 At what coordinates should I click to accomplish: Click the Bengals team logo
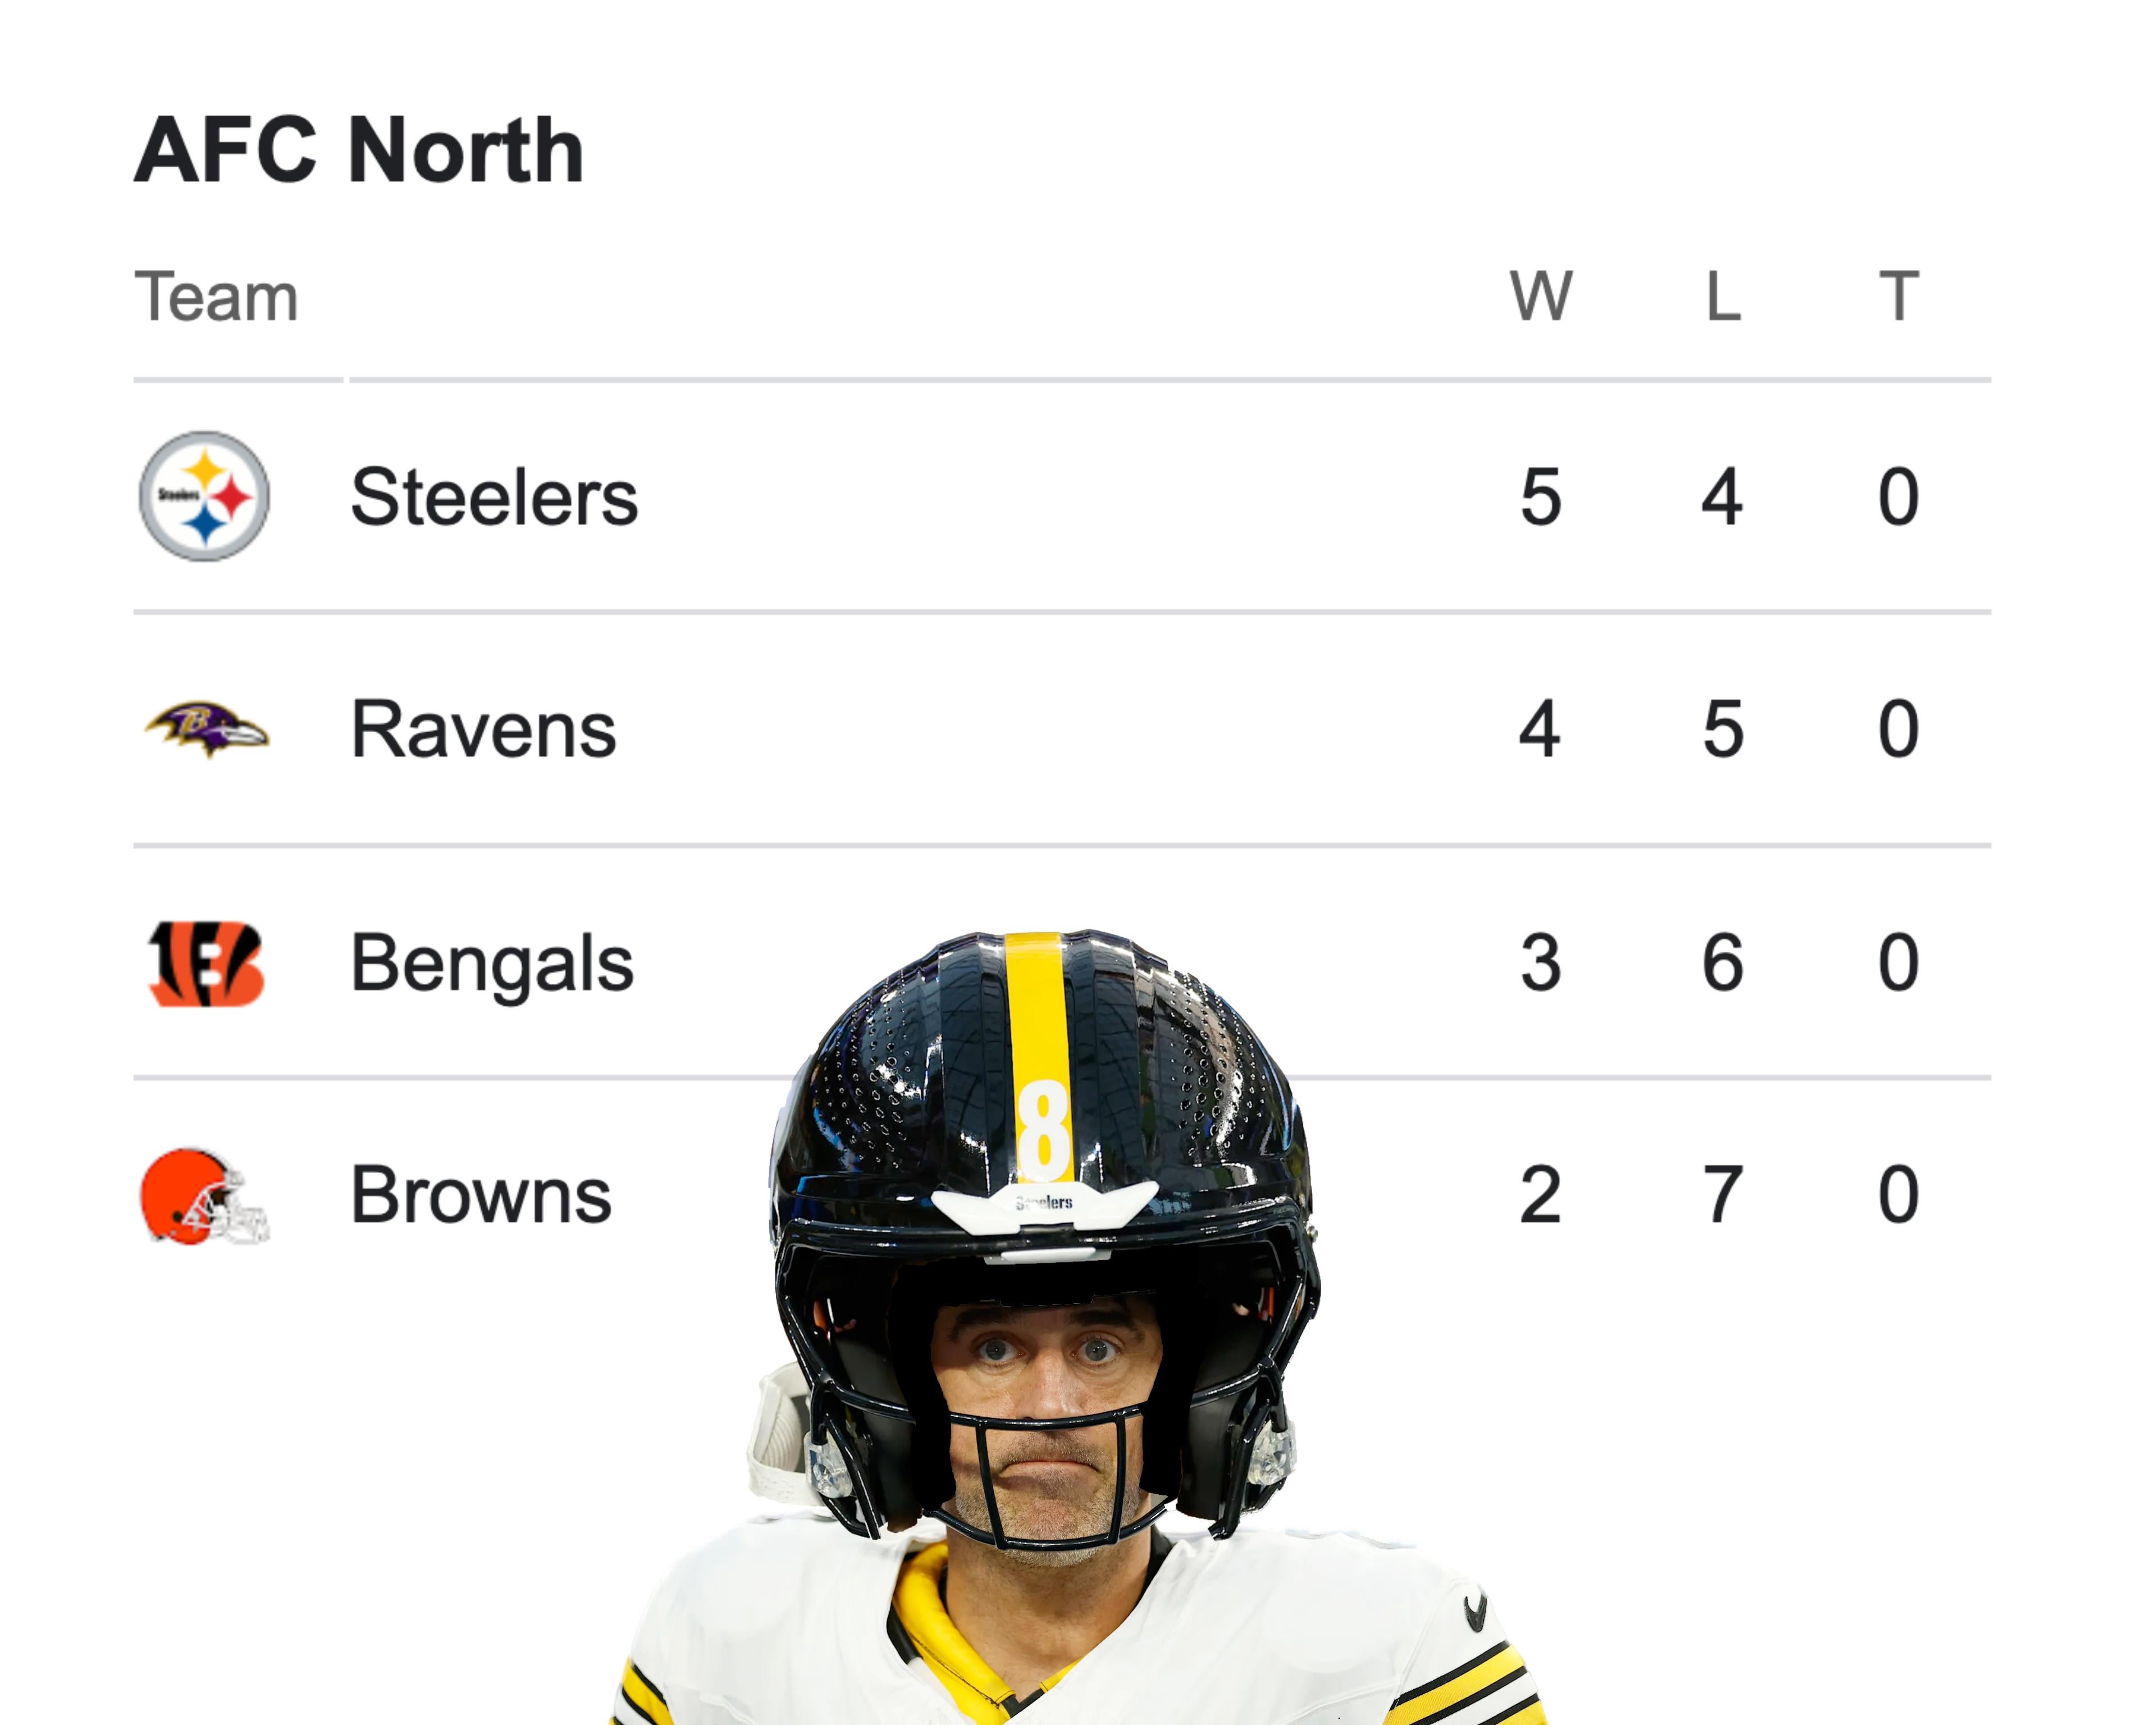[206, 962]
